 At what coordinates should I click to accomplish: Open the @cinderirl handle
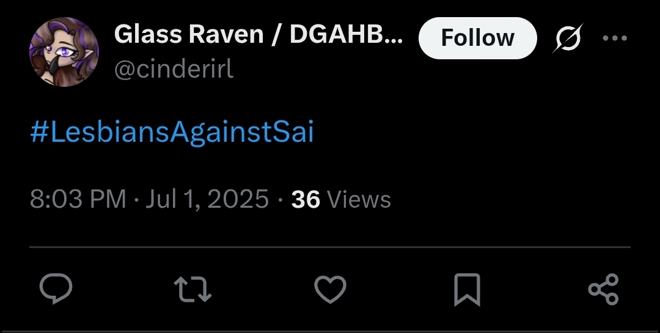174,69
